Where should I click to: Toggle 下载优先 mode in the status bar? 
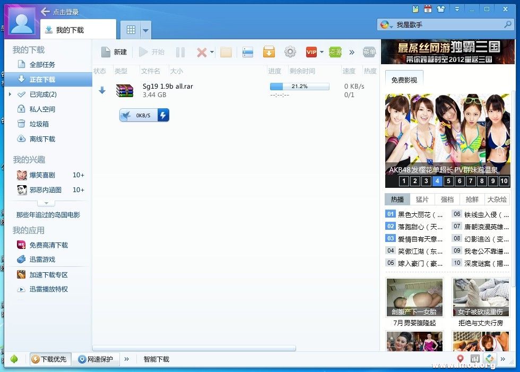coord(50,359)
